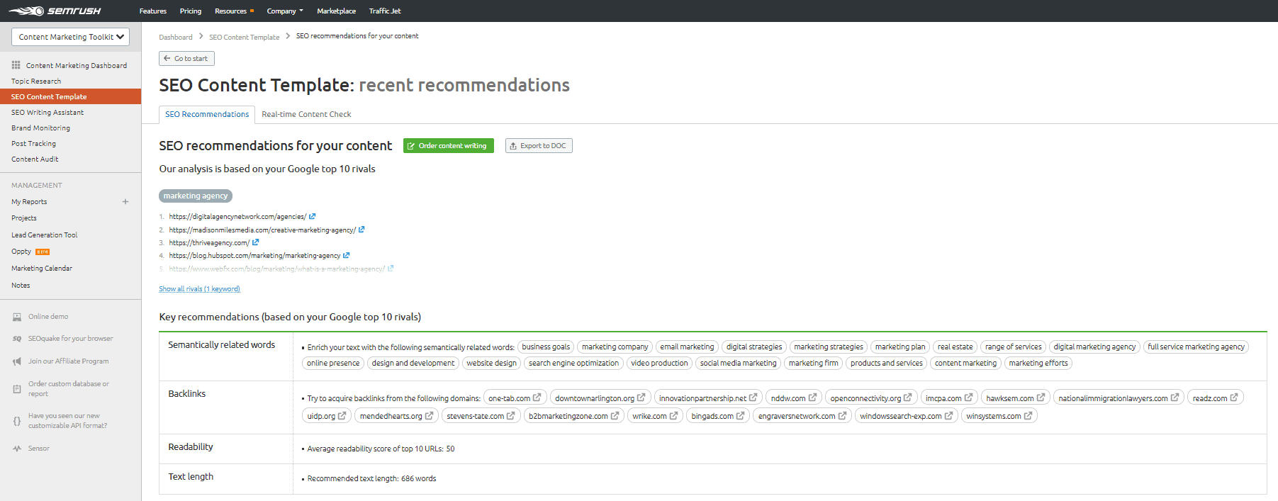Screen dimensions: 1278x501
Task: Click the Order content writing button
Action: (x=449, y=145)
